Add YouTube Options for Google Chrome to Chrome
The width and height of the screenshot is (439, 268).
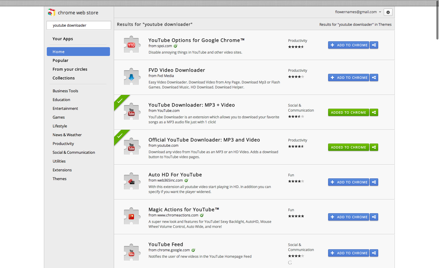[x=349, y=45]
